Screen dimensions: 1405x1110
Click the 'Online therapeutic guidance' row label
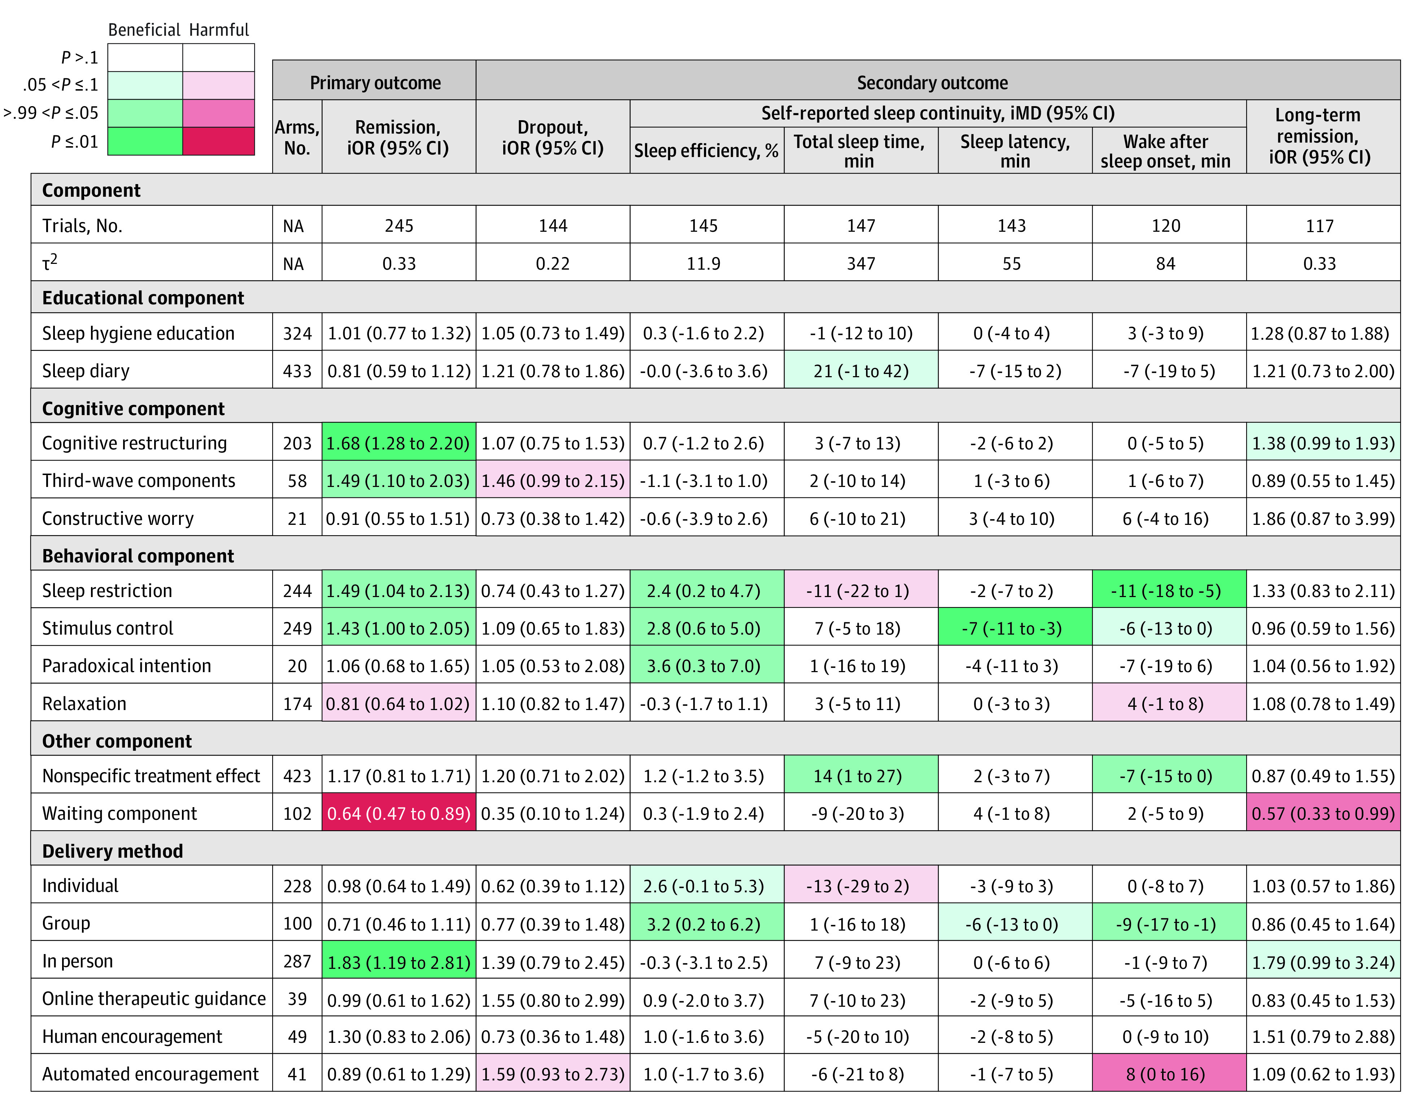154,998
